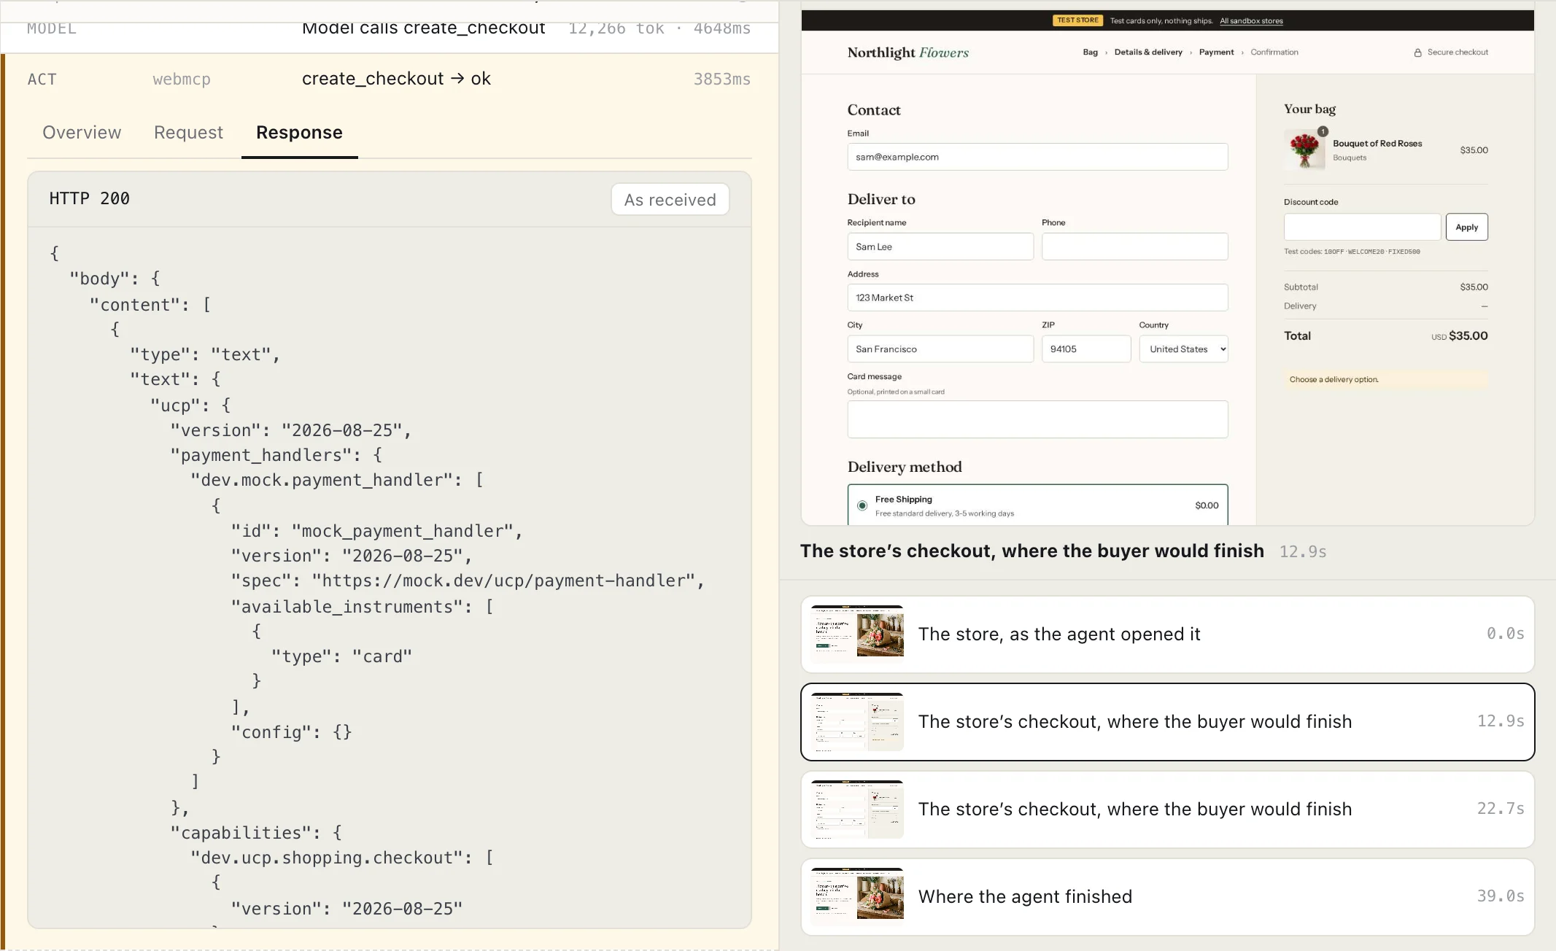Open the All sandbox stores link
Viewport: 1556px width, 951px height.
tap(1251, 20)
